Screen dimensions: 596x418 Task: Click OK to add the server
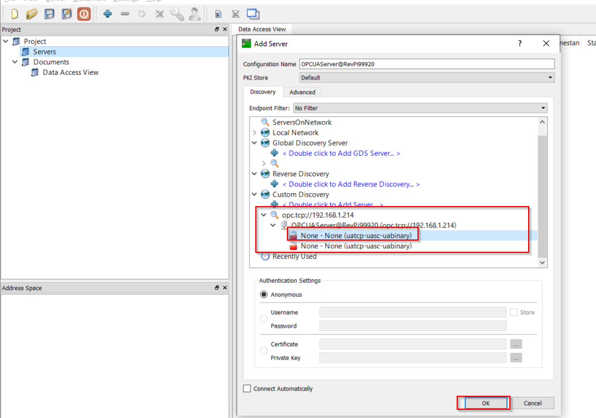[485, 403]
